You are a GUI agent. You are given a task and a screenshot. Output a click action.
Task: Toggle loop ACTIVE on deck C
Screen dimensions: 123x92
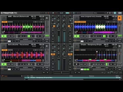click(47, 64)
